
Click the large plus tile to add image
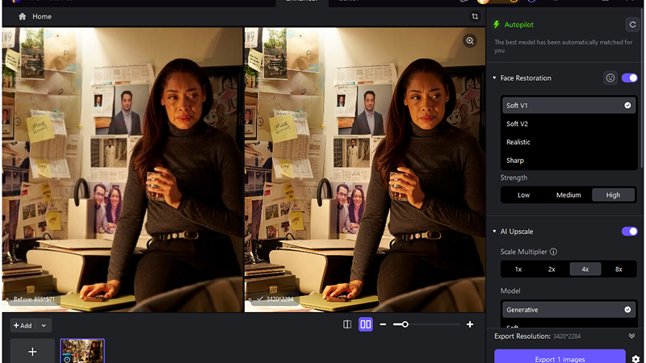coord(32,352)
